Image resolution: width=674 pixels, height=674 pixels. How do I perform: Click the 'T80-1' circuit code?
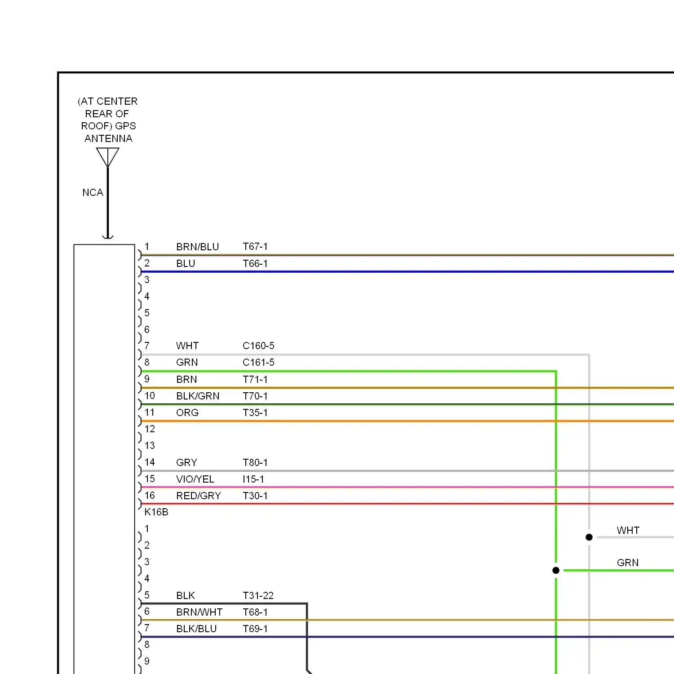255,463
